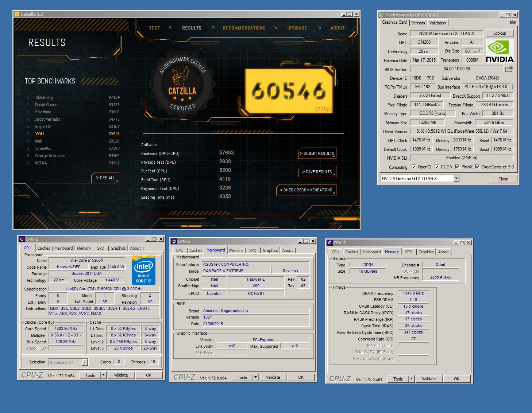Screen dimensions: 532x413
Task: Click OK in CPU-Z Mainboard window
Action: (x=301, y=377)
